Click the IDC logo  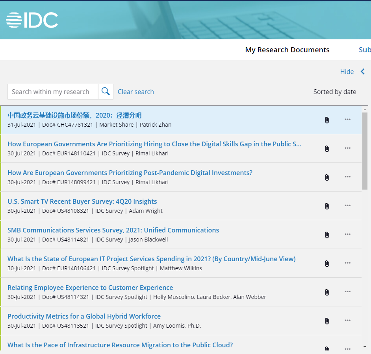pyautogui.click(x=32, y=20)
